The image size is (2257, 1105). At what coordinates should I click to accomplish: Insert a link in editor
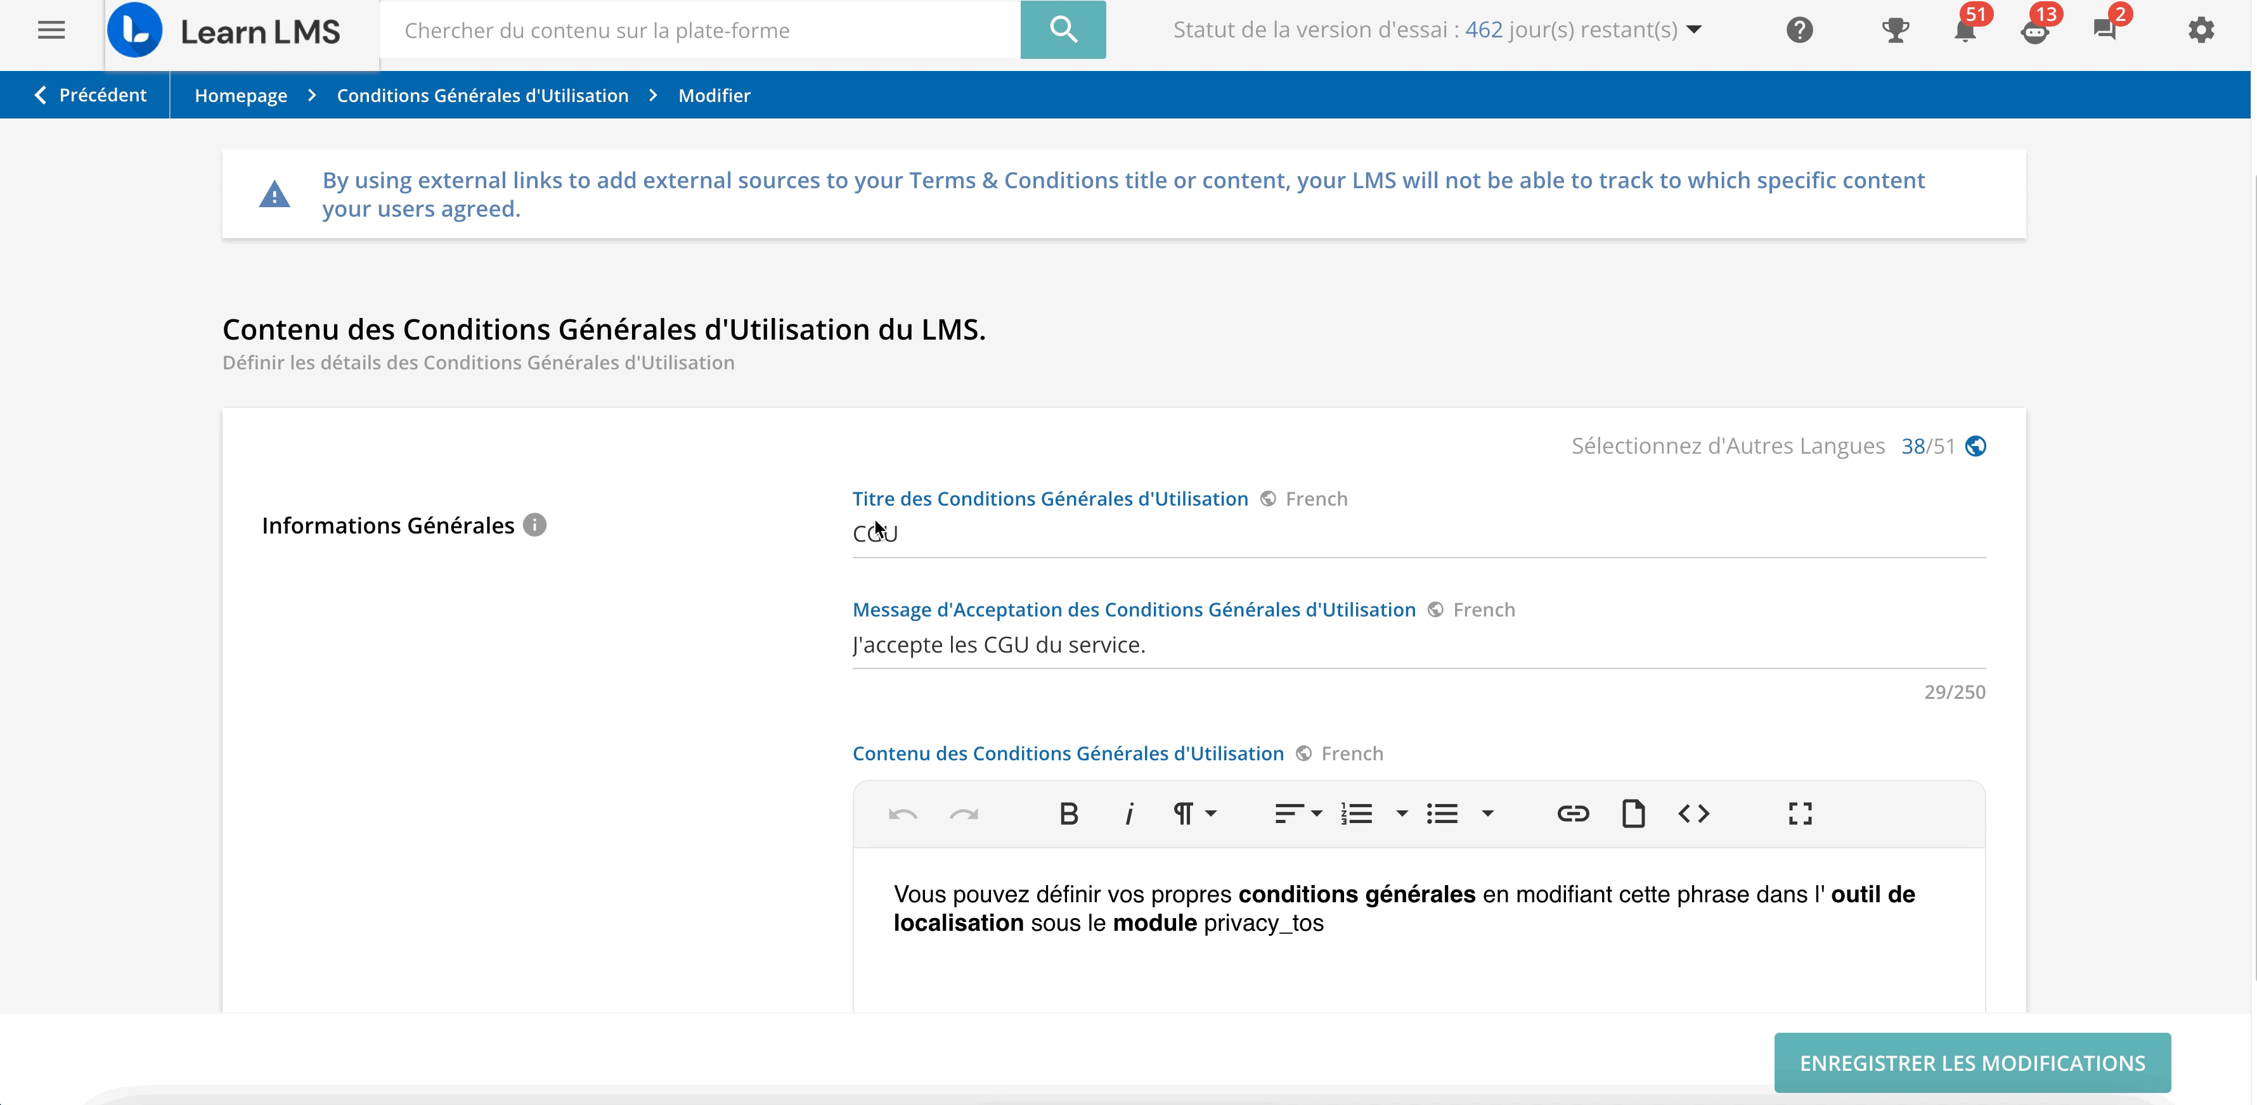[1573, 814]
